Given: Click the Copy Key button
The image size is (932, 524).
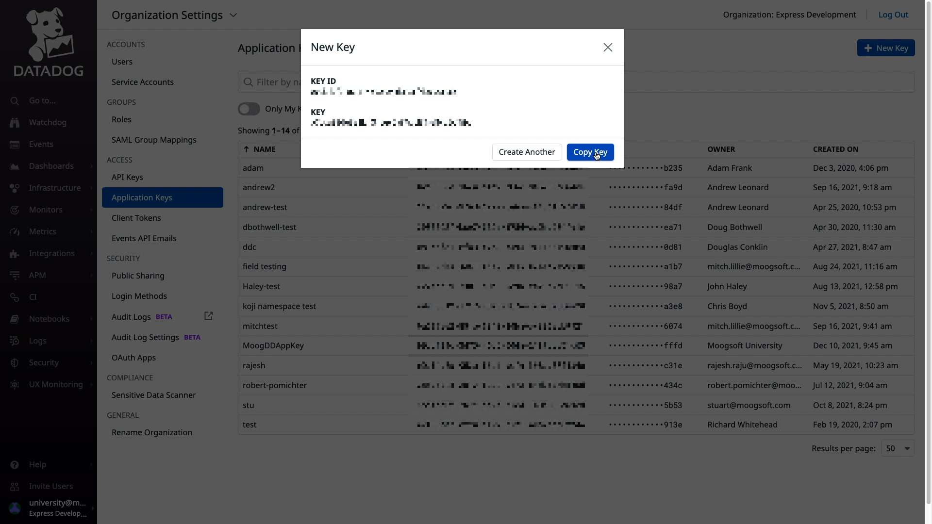Looking at the screenshot, I should 590,152.
